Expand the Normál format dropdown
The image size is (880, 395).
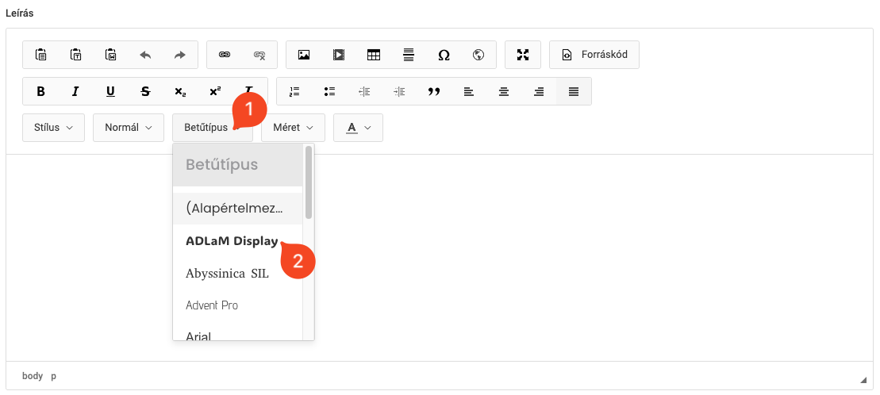click(x=129, y=128)
